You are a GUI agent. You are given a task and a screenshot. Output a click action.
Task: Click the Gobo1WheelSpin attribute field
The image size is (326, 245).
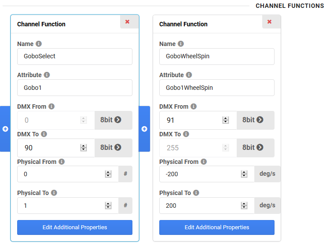(217, 88)
